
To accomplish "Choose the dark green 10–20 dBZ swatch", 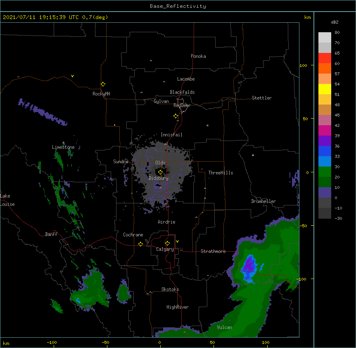I will [325, 182].
